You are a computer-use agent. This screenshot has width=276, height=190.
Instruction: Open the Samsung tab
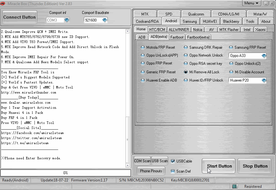[190, 21]
